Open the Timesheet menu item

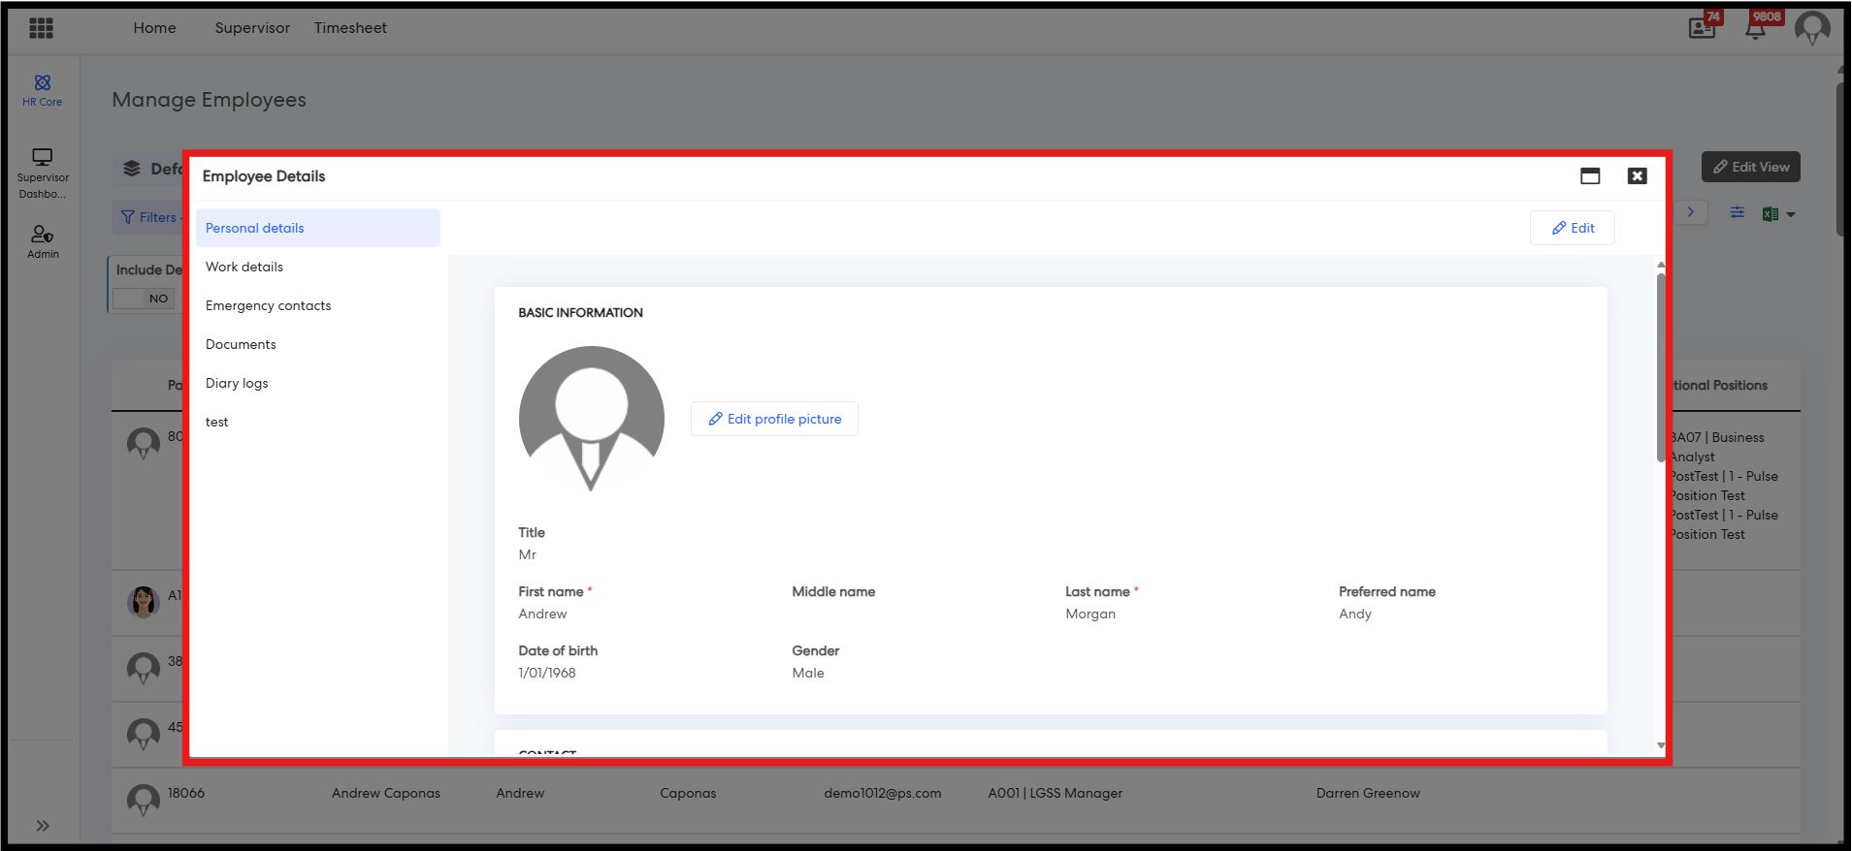point(350,28)
